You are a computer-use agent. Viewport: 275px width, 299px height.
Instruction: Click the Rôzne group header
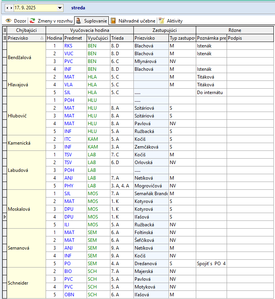235,30
